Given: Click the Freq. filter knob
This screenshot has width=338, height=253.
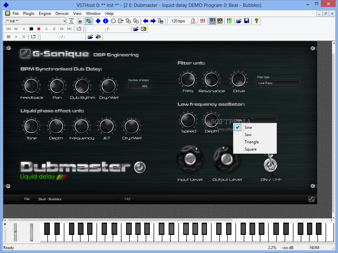Looking at the screenshot, I should point(188,79).
